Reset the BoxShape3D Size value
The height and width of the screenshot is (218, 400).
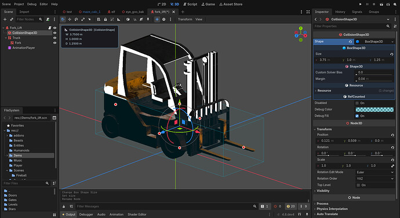click(391, 54)
